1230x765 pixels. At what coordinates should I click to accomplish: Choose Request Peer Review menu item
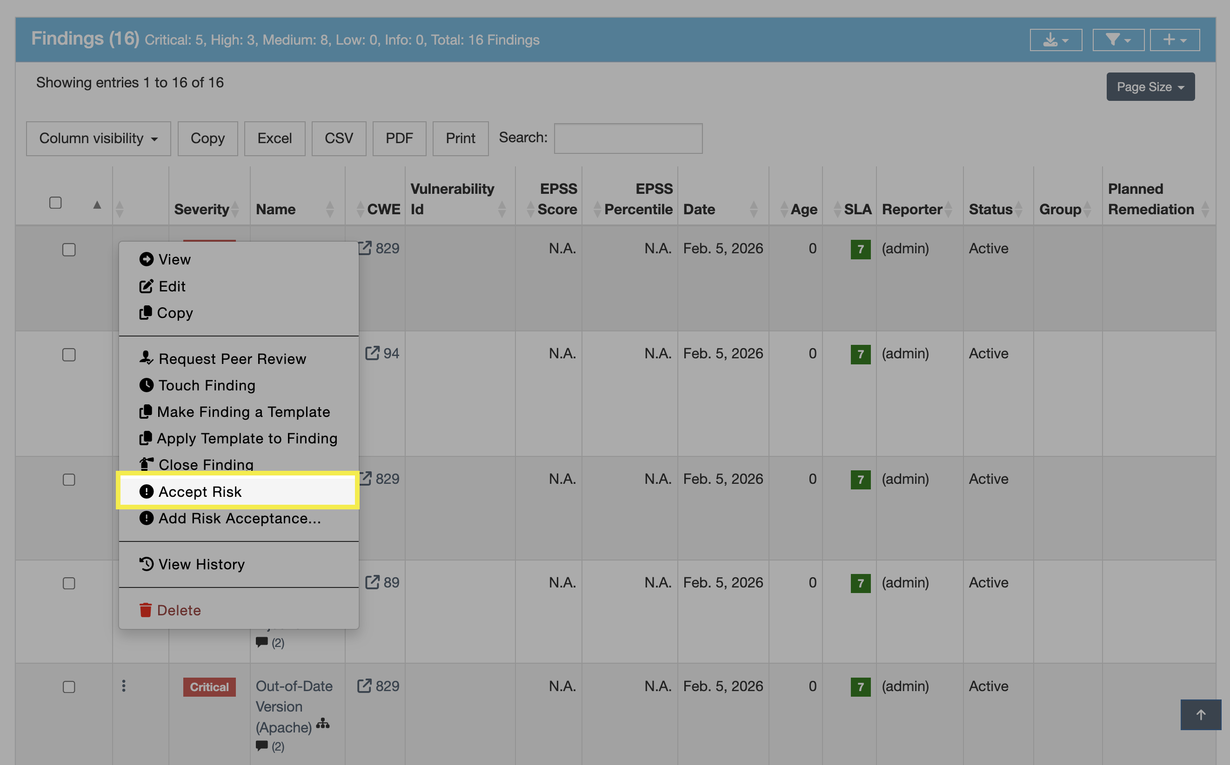pos(232,359)
